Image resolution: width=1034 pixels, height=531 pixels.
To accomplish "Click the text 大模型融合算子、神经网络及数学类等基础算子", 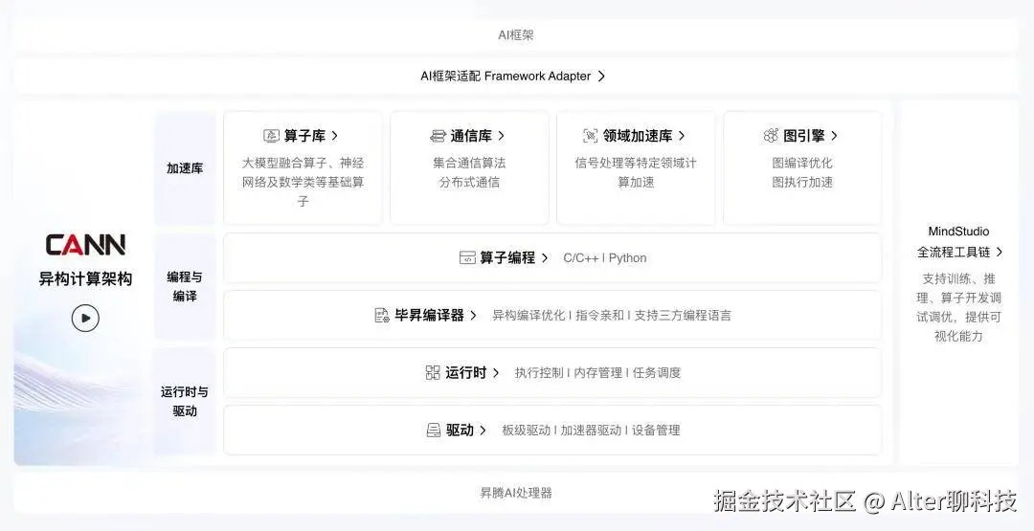I will pyautogui.click(x=303, y=183).
